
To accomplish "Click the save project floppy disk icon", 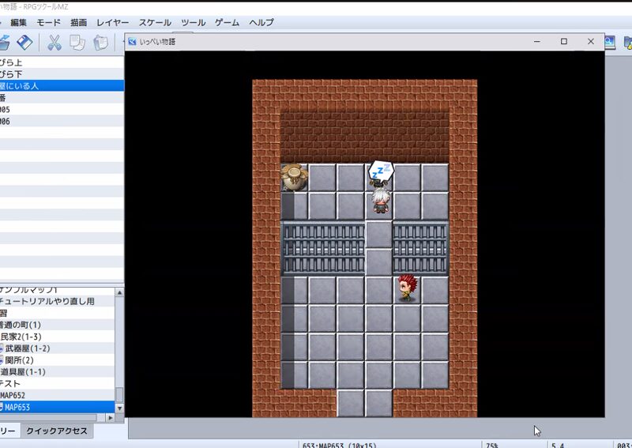I will (24, 43).
